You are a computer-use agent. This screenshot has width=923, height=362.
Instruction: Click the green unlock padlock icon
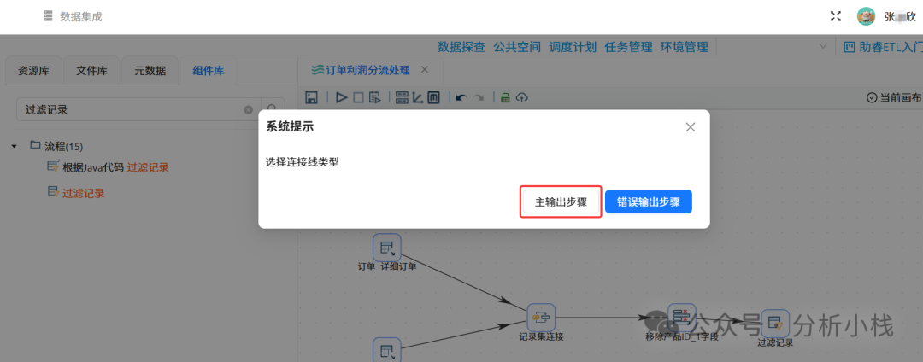pos(505,97)
